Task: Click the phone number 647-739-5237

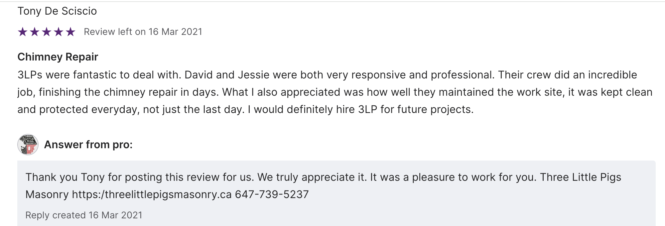Action: pos(272,194)
